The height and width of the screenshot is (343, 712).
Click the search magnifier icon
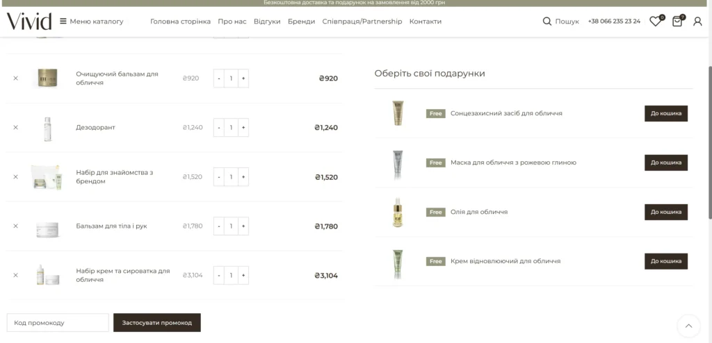pos(547,22)
